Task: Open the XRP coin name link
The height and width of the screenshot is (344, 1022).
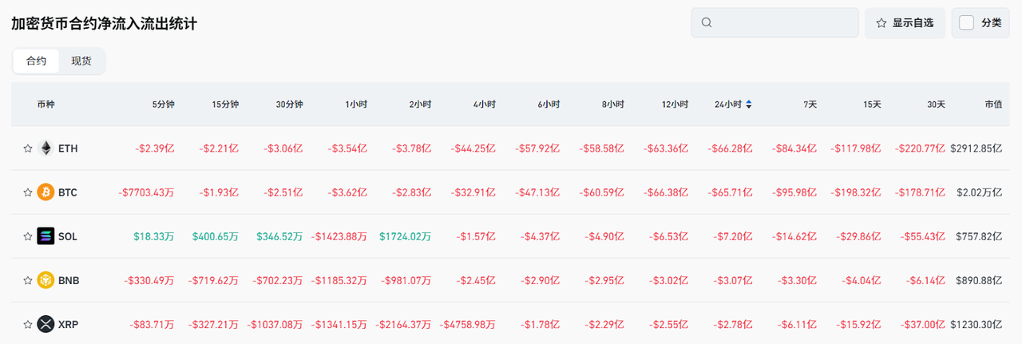Action: [69, 324]
